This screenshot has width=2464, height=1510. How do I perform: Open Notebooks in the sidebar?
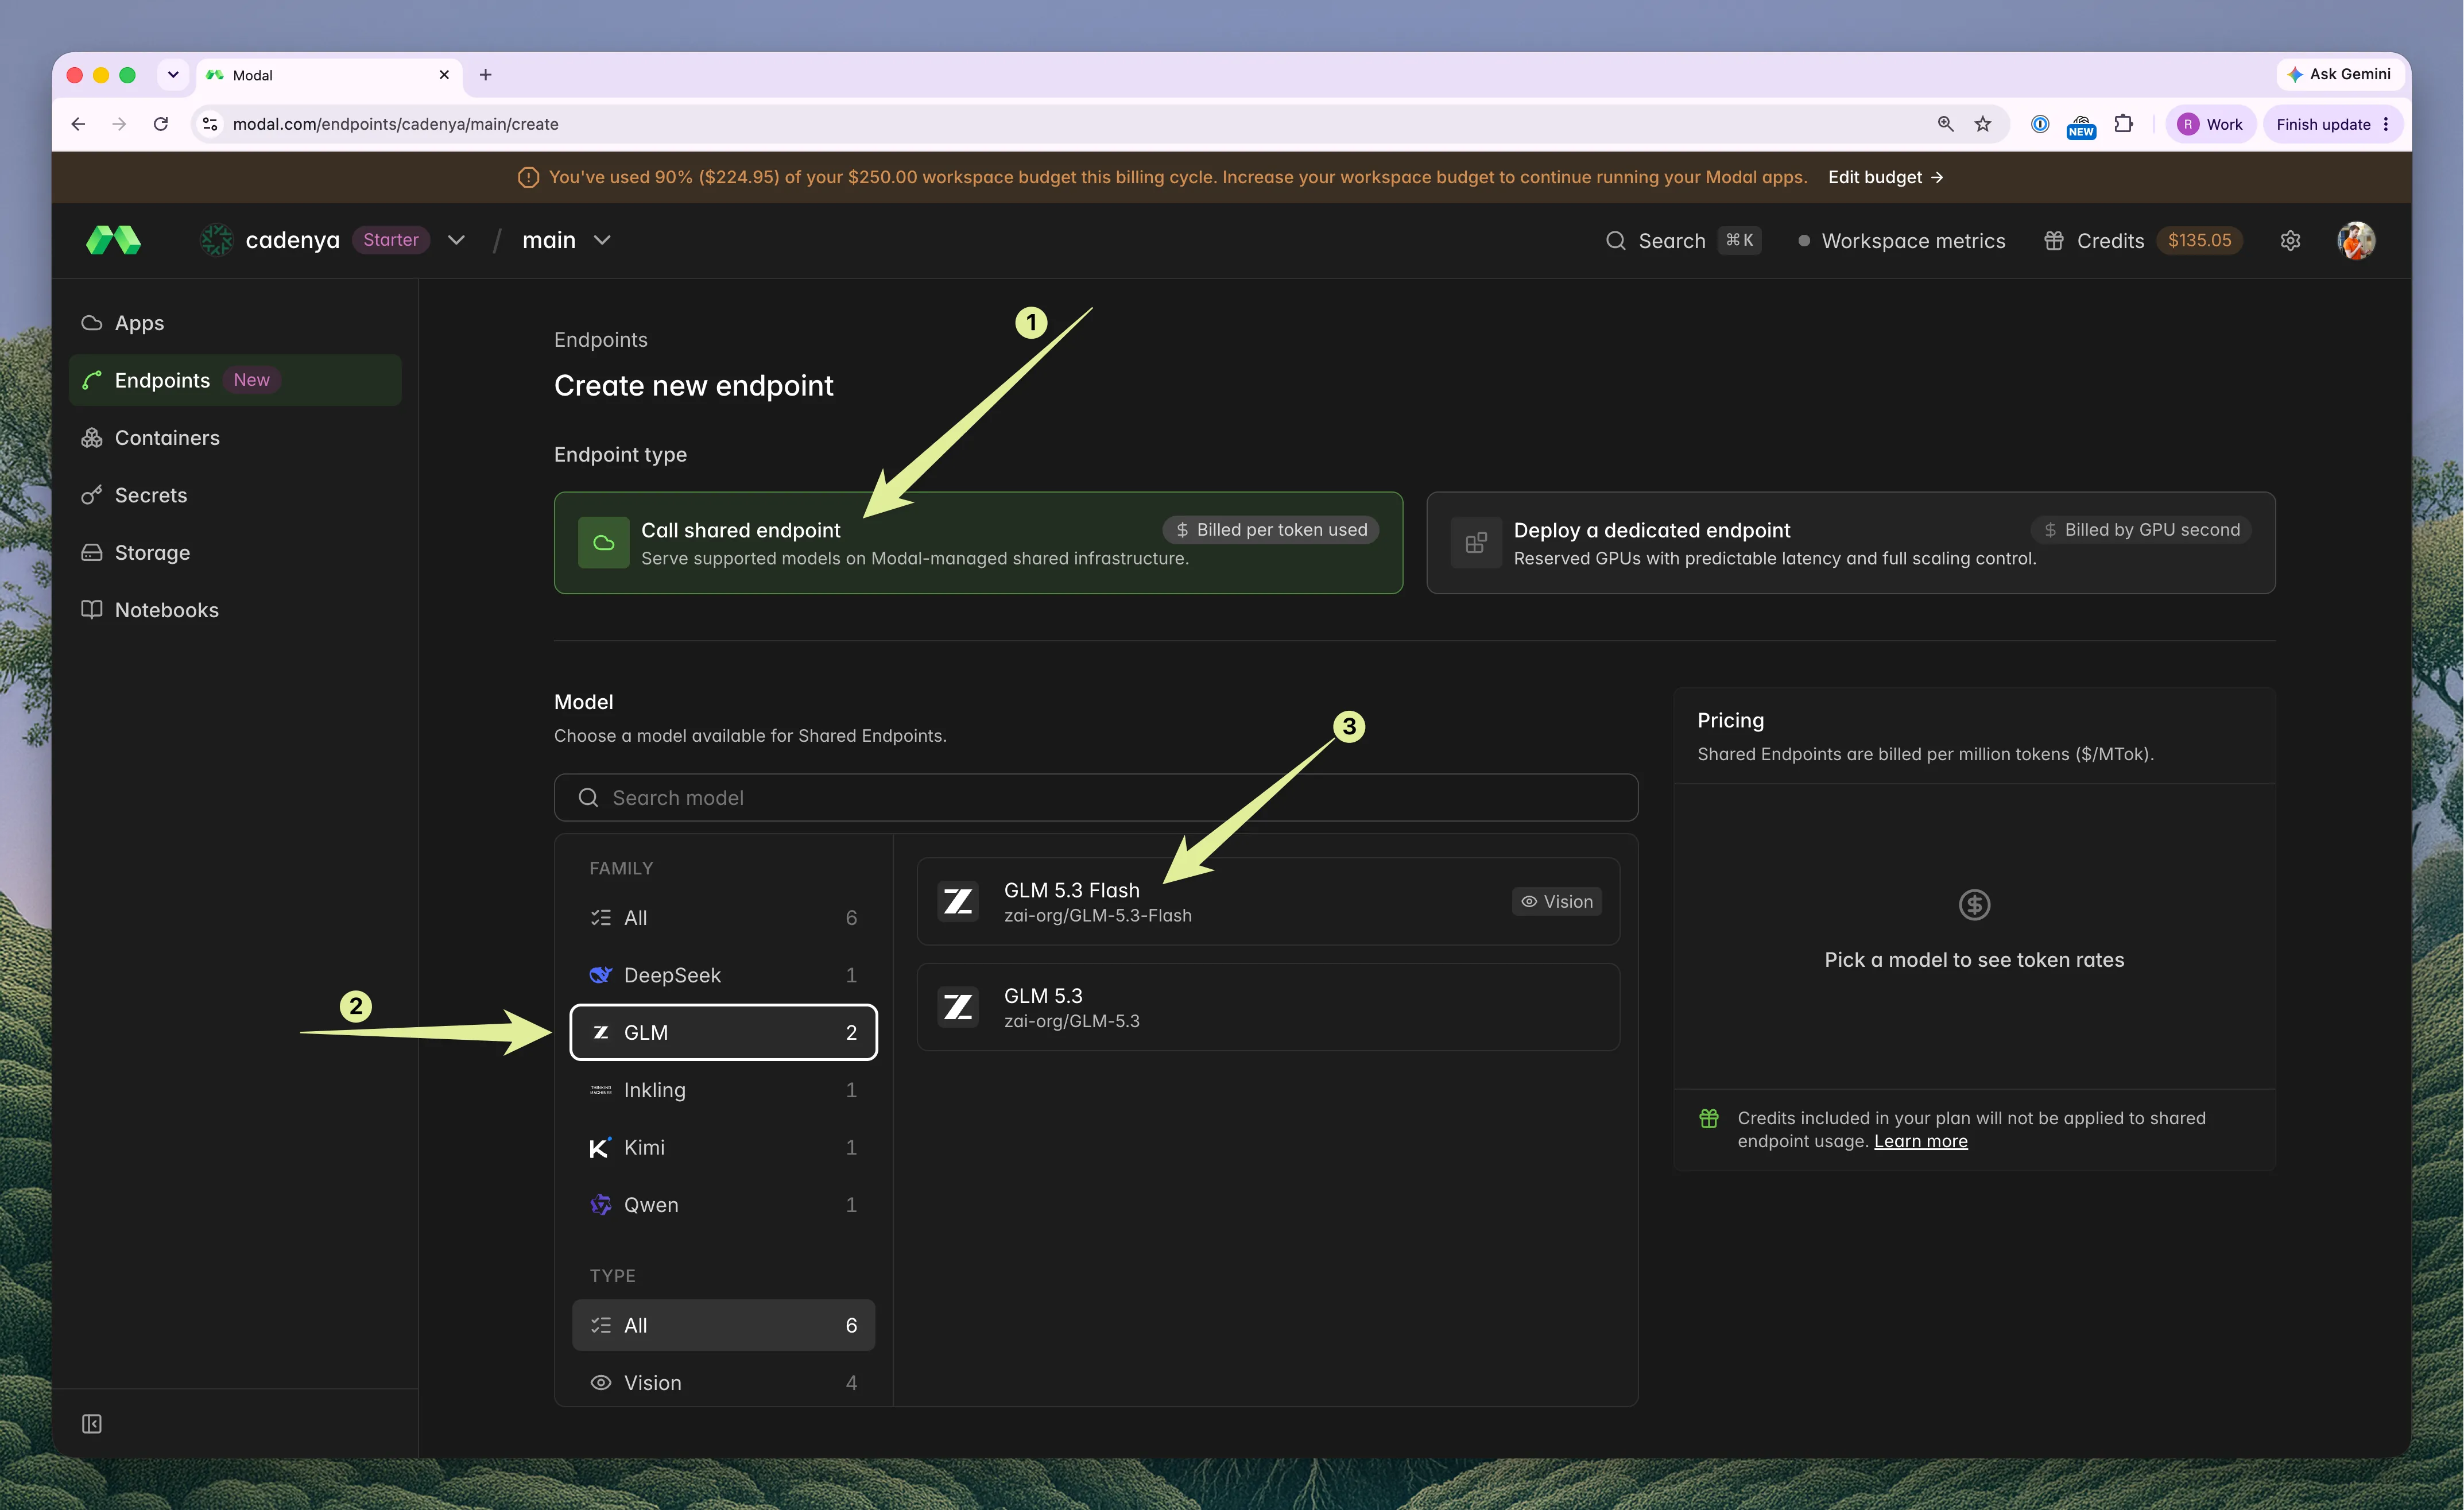pyautogui.click(x=235, y=610)
